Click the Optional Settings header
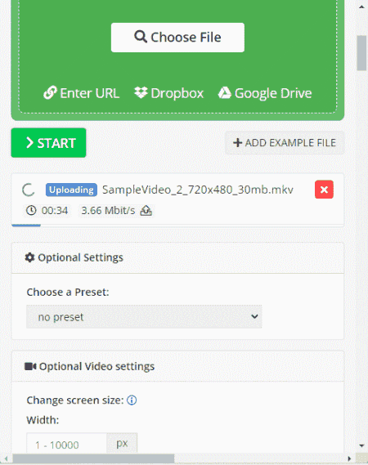Screen dimensions: 368x465 click(x=177, y=257)
